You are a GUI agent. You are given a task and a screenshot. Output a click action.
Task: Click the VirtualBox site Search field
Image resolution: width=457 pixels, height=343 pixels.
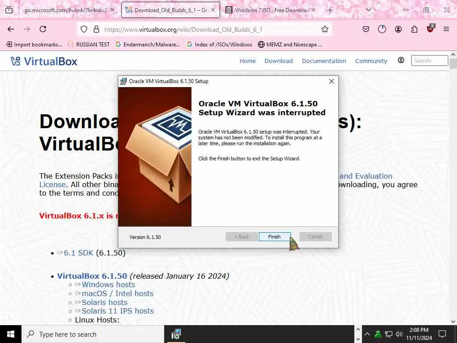point(429,61)
